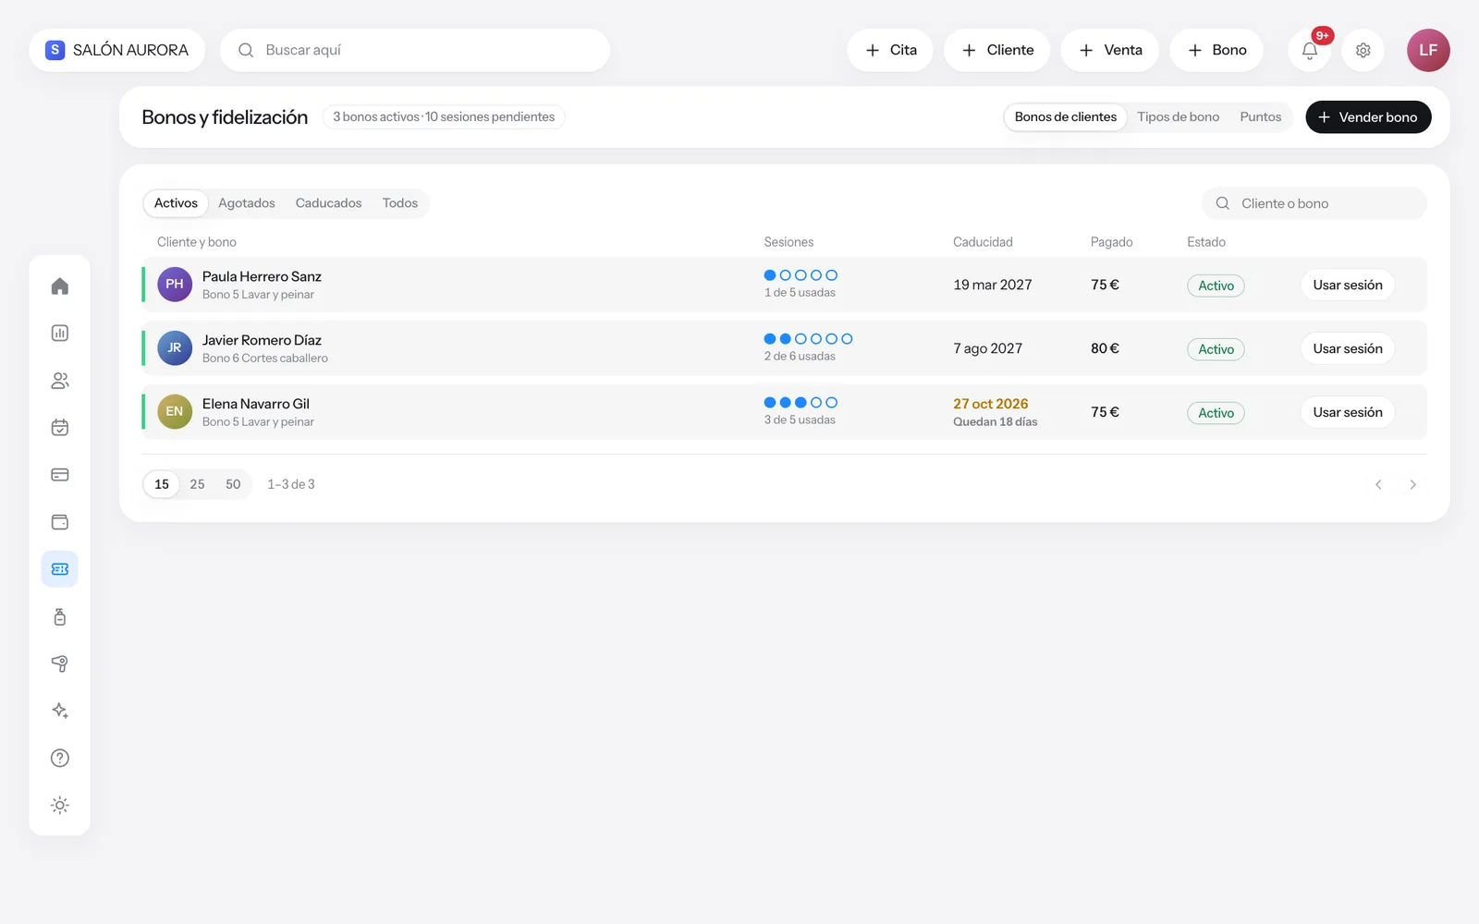Click the Salón Aurora logo button
The image size is (1479, 924).
click(x=117, y=50)
